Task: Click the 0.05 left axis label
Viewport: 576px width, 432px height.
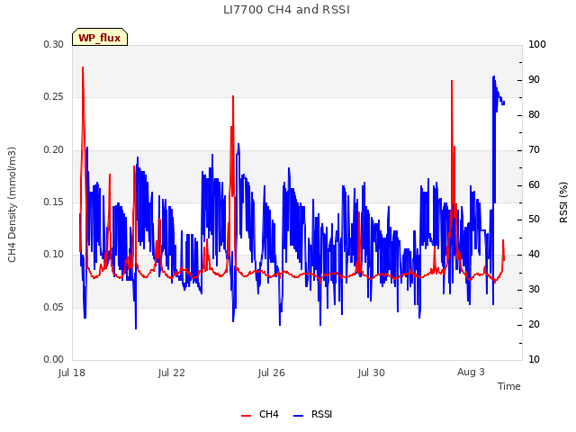Action: tap(54, 307)
